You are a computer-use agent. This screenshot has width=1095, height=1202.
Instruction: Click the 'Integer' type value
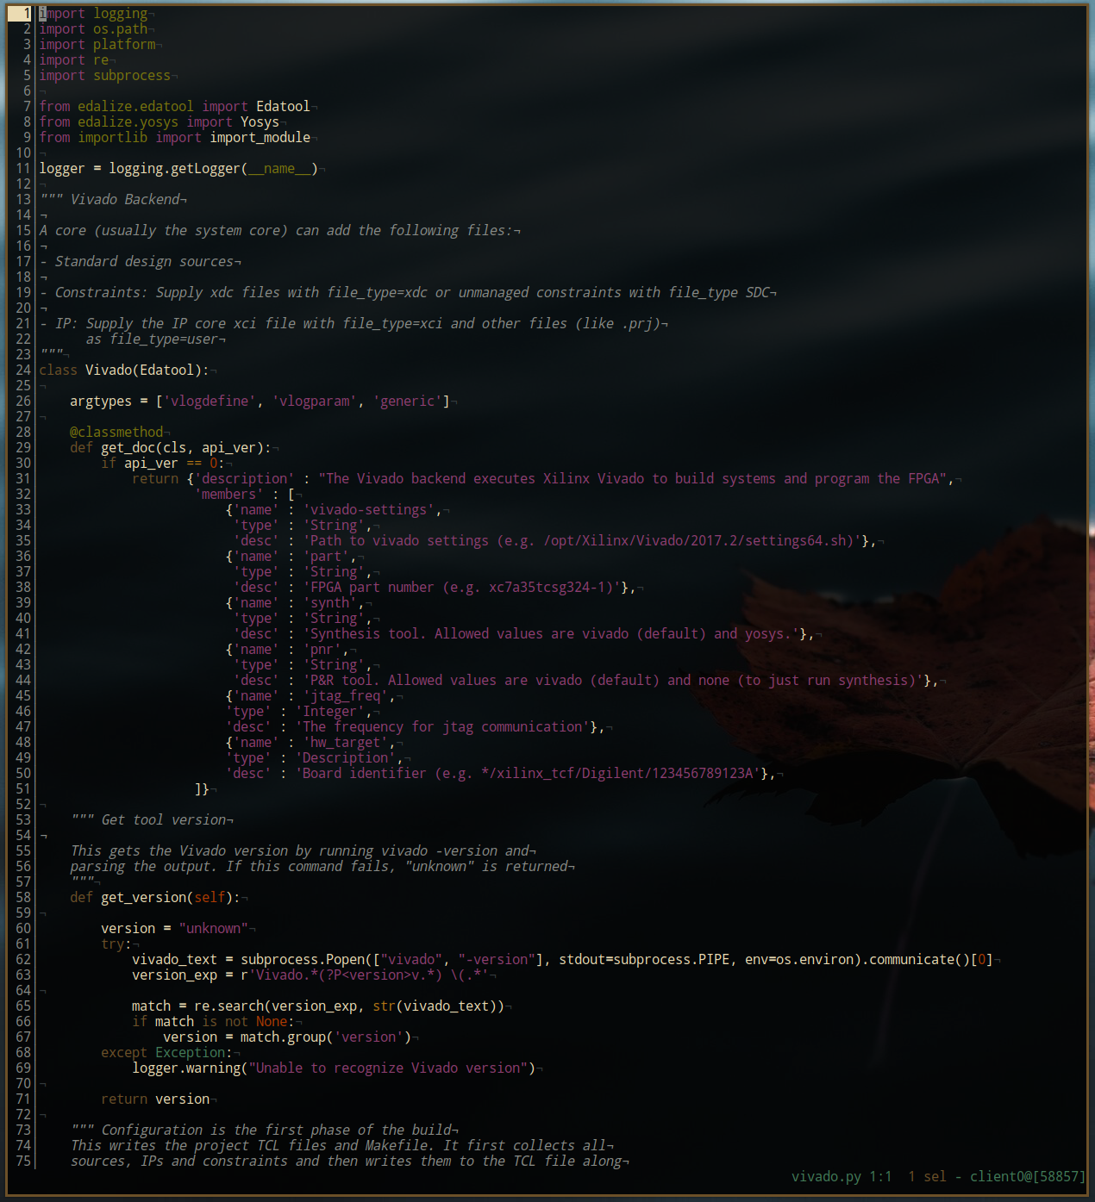point(330,711)
